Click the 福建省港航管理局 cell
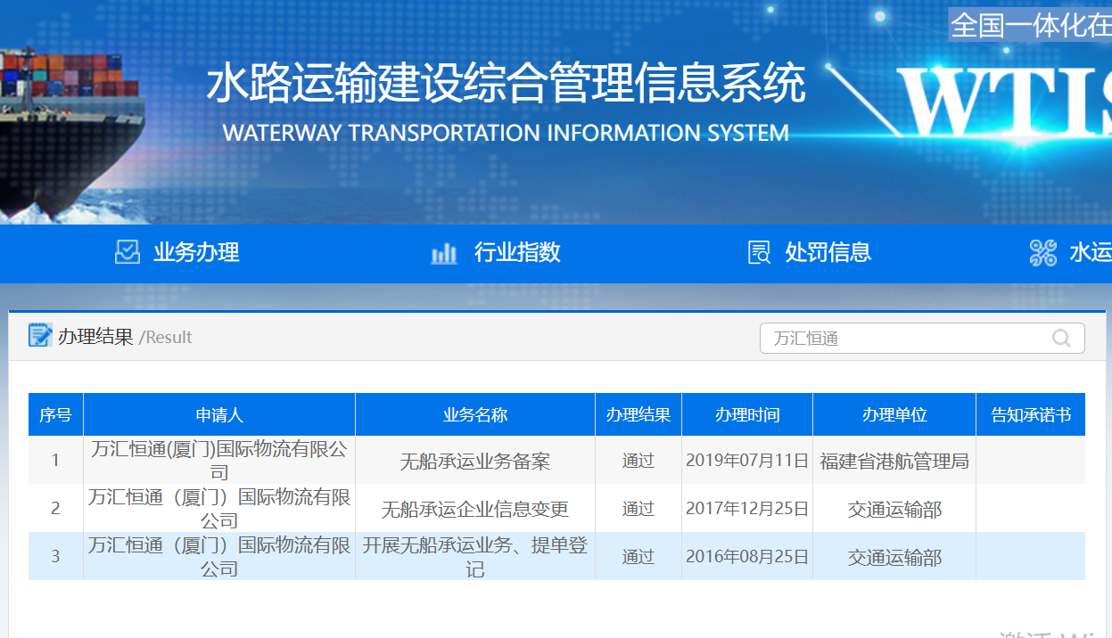The width and height of the screenshot is (1112, 638). [894, 462]
